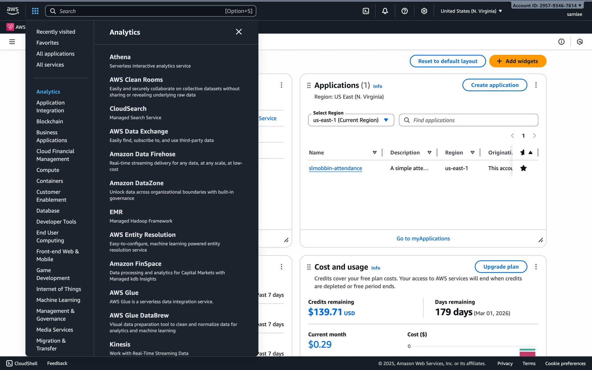Screen dimensions: 592x370
Task: Expand the Account ID dropdown
Action: (x=547, y=6)
